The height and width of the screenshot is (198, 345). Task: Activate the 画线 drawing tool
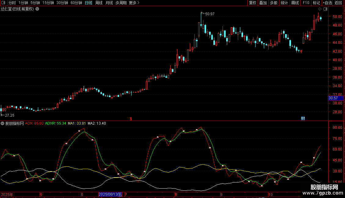(295, 3)
